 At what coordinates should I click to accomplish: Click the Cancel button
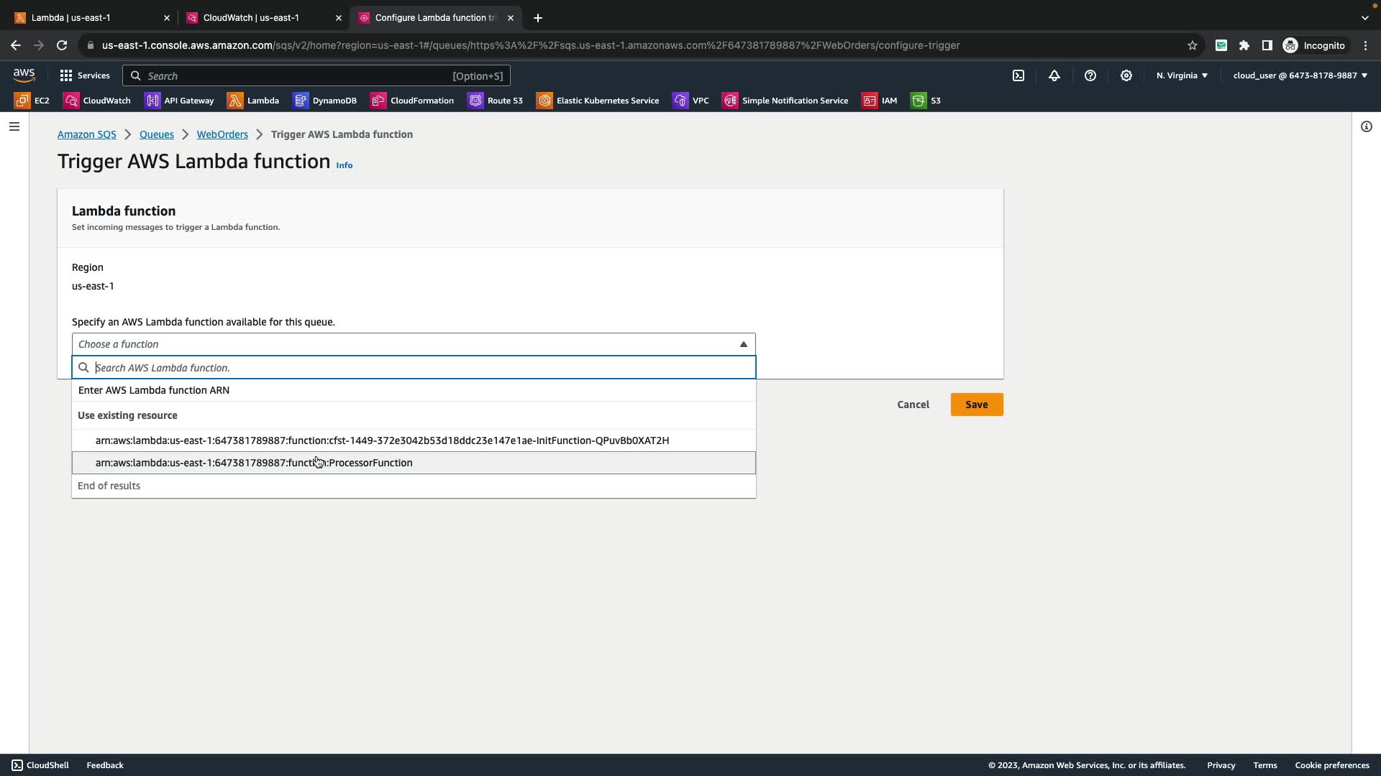click(913, 405)
